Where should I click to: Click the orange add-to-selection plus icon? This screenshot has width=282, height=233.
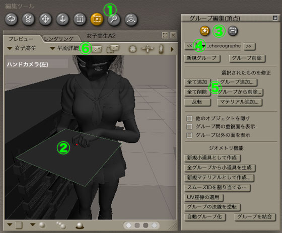204,31
